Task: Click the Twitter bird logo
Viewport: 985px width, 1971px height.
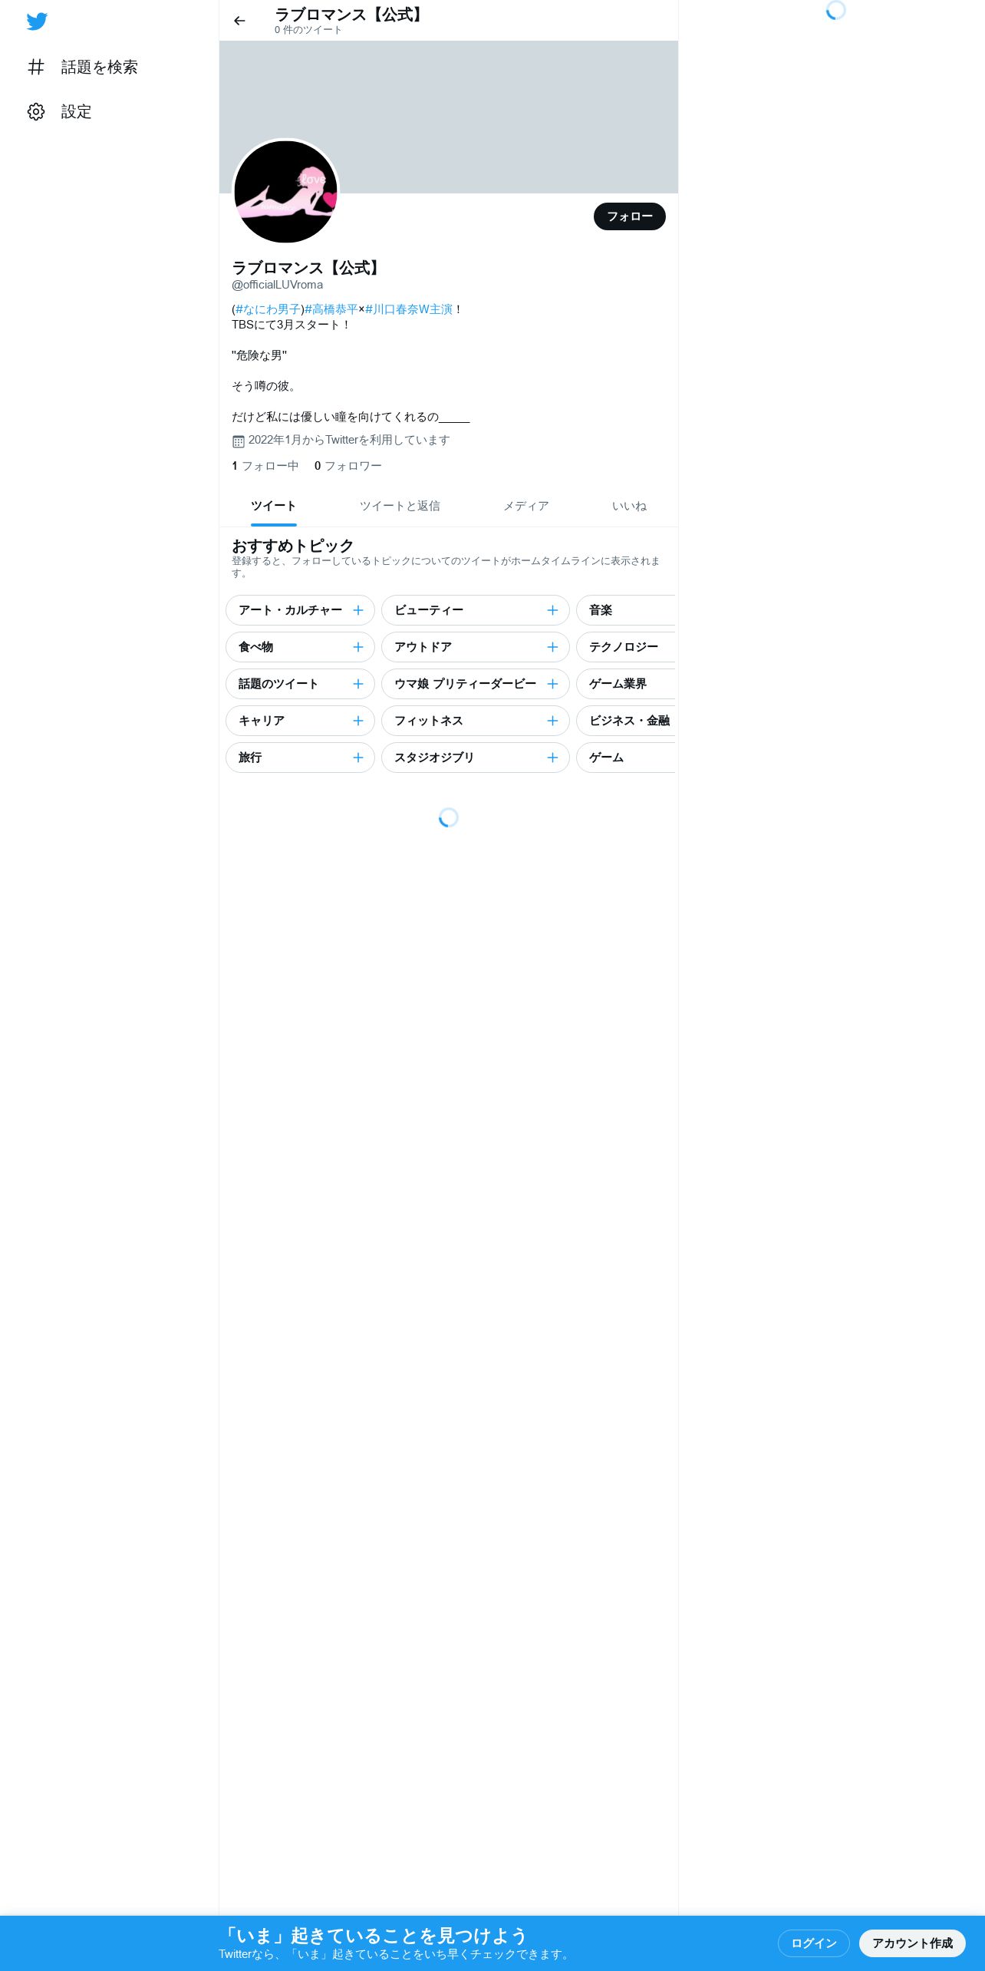Action: click(37, 21)
